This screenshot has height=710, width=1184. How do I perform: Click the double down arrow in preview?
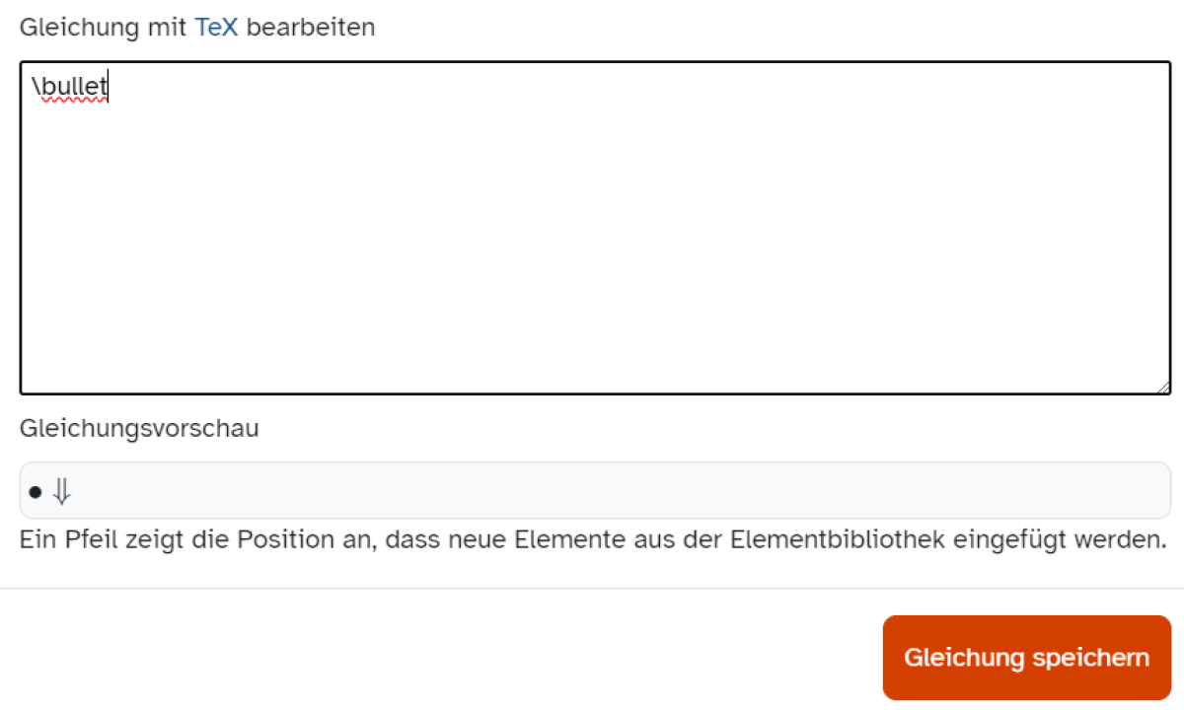62,491
